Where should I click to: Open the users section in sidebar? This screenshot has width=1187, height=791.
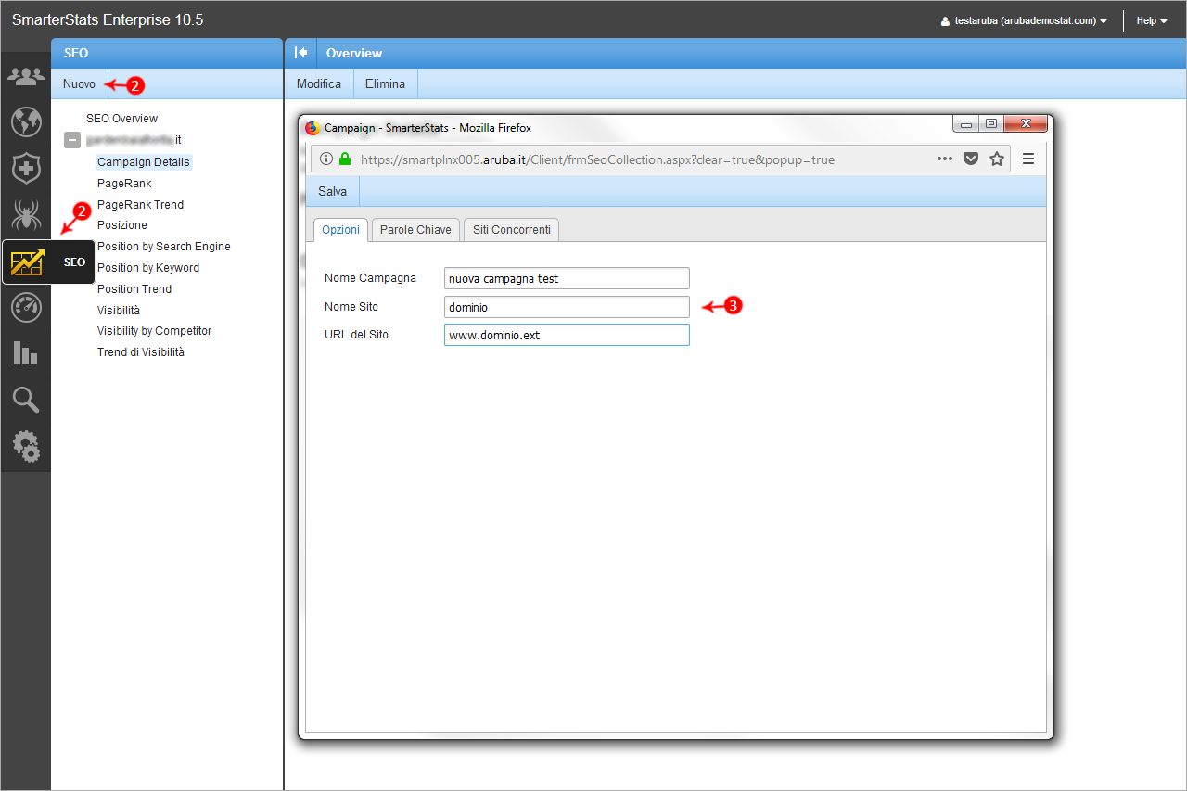coord(26,76)
